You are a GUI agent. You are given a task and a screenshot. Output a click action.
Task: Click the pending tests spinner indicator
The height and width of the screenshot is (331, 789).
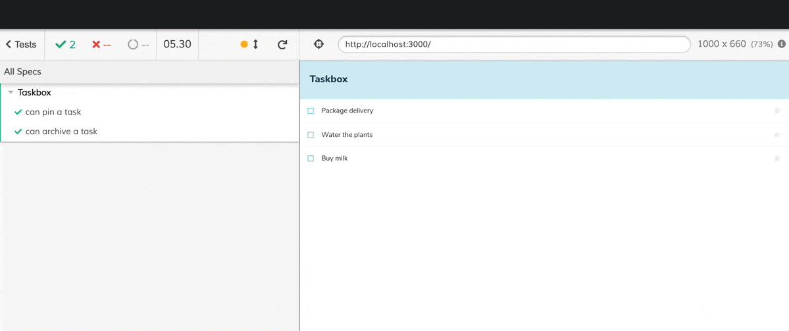(138, 45)
